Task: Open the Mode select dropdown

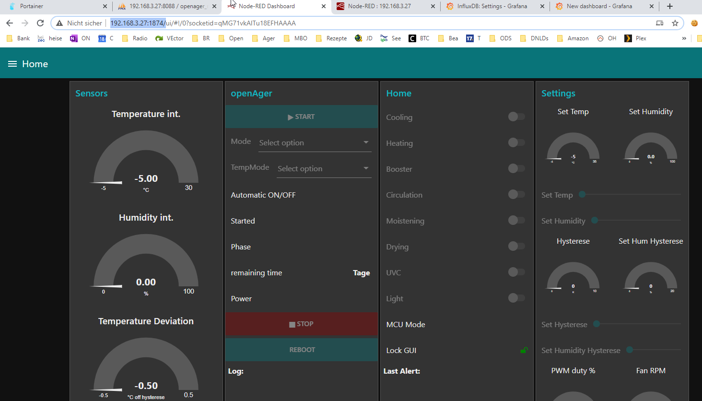Action: coord(315,143)
